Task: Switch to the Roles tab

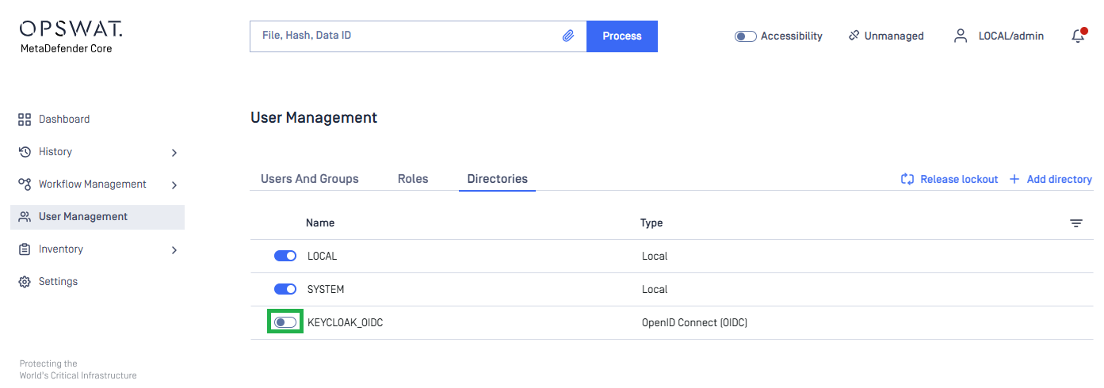Action: click(x=413, y=179)
